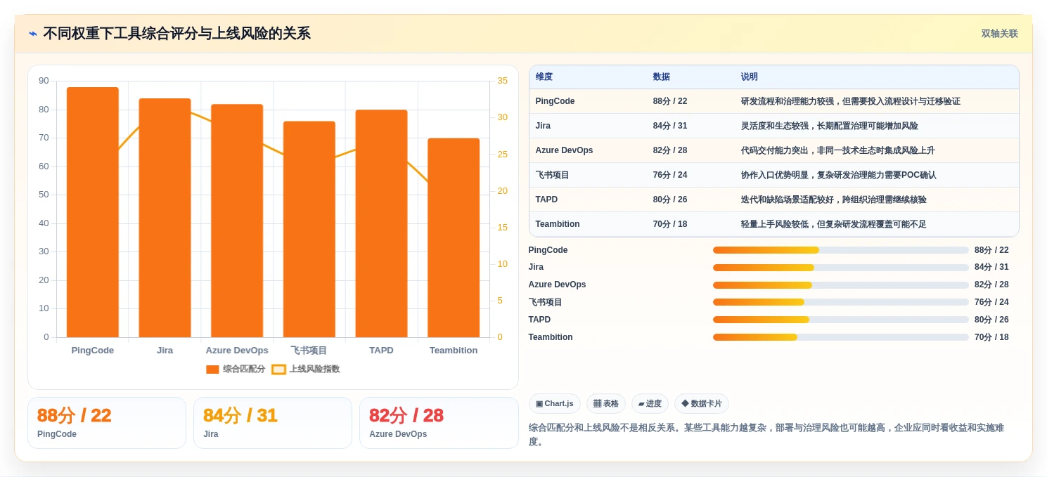Select the Teambition table row name

(x=558, y=224)
